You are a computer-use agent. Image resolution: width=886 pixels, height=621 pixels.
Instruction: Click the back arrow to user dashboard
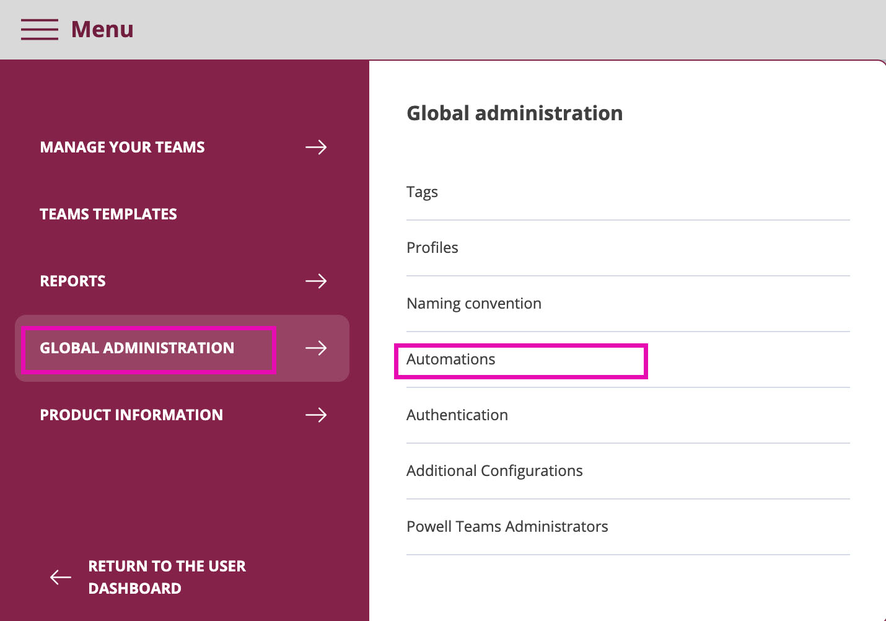[x=61, y=577]
